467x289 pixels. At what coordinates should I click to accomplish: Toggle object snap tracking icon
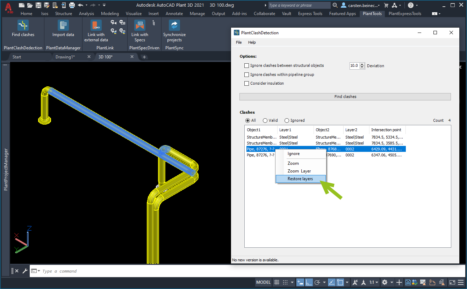pyautogui.click(x=332, y=282)
